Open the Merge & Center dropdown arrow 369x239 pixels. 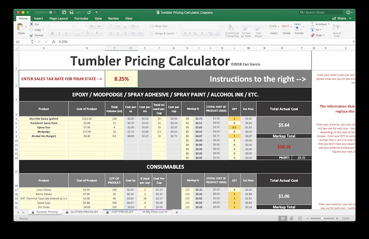[x=177, y=33]
